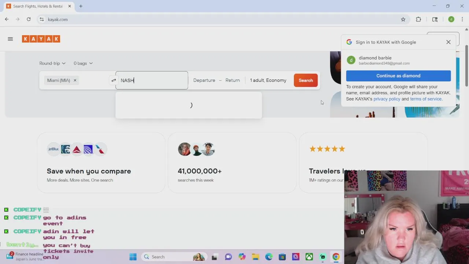Screen dimensions: 469x264
Task: Open a new browser tab
Action: 81,6
